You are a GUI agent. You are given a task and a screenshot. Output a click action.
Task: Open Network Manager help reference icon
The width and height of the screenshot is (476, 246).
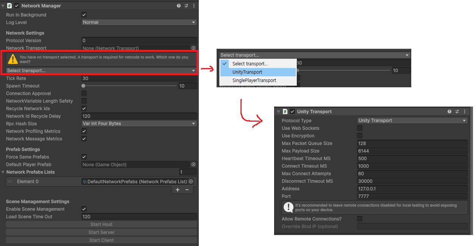click(x=179, y=6)
